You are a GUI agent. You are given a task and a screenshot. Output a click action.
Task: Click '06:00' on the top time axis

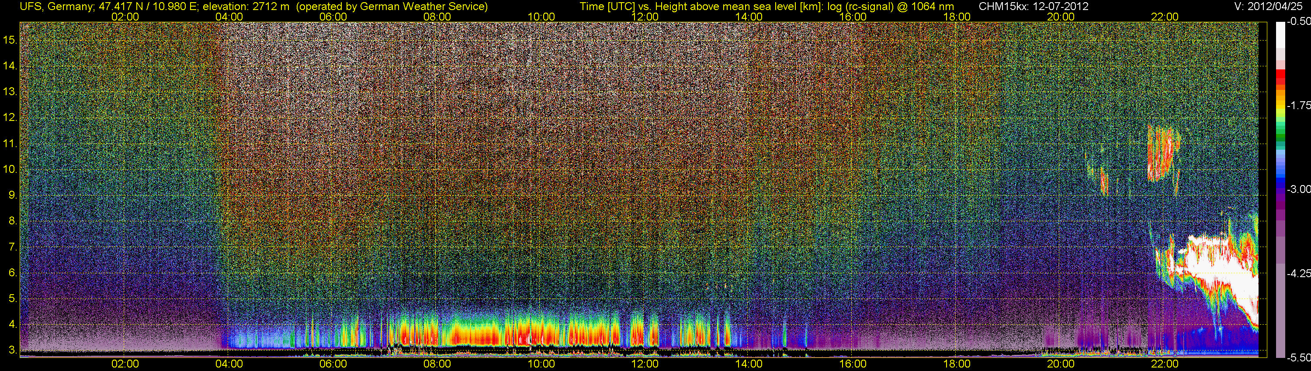click(x=333, y=17)
